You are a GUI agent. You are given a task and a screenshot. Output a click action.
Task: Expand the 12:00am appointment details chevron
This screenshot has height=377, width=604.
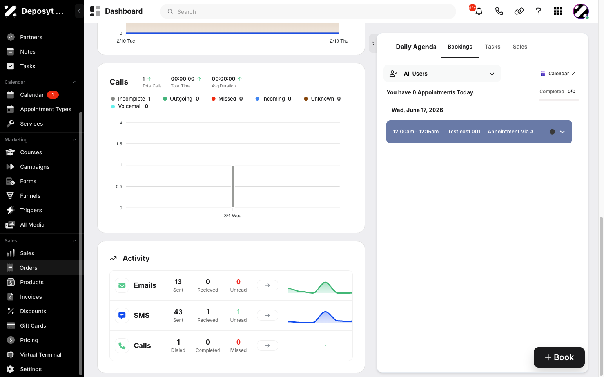(x=562, y=132)
